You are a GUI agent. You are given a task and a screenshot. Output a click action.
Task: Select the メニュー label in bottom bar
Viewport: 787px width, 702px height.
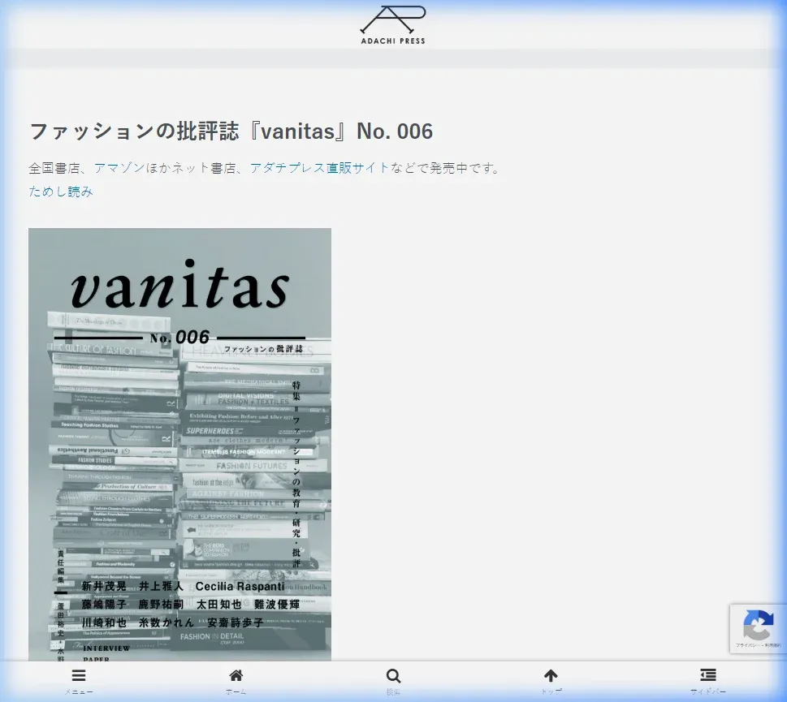pyautogui.click(x=79, y=692)
